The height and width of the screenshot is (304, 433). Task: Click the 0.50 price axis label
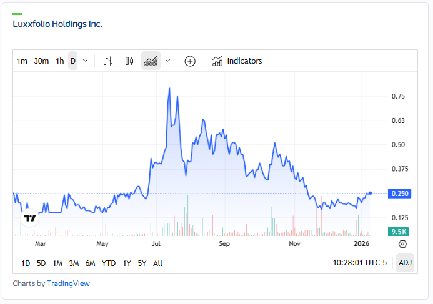pyautogui.click(x=398, y=145)
